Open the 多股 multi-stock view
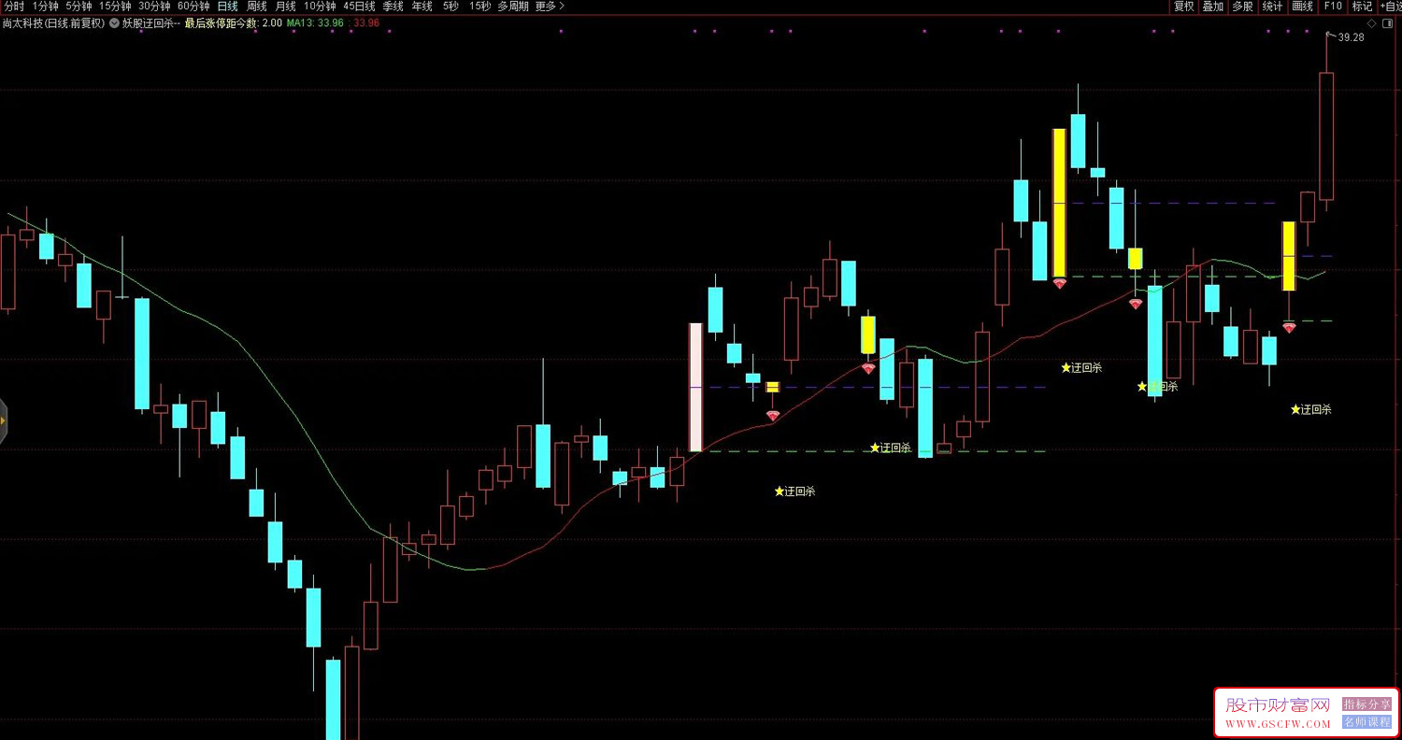The image size is (1402, 740). [1242, 6]
